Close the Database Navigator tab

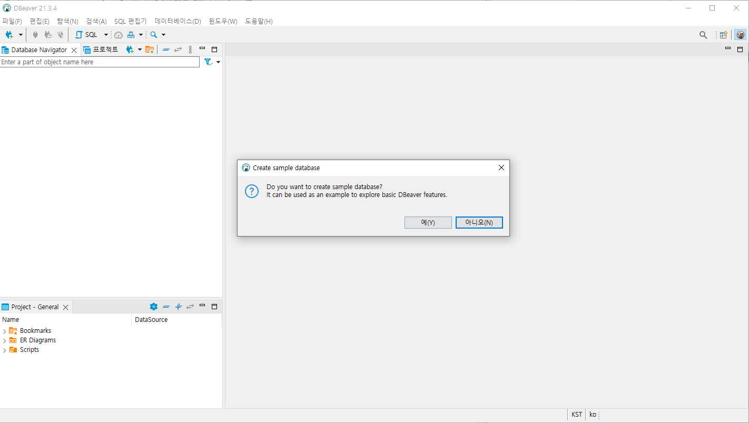tap(74, 50)
